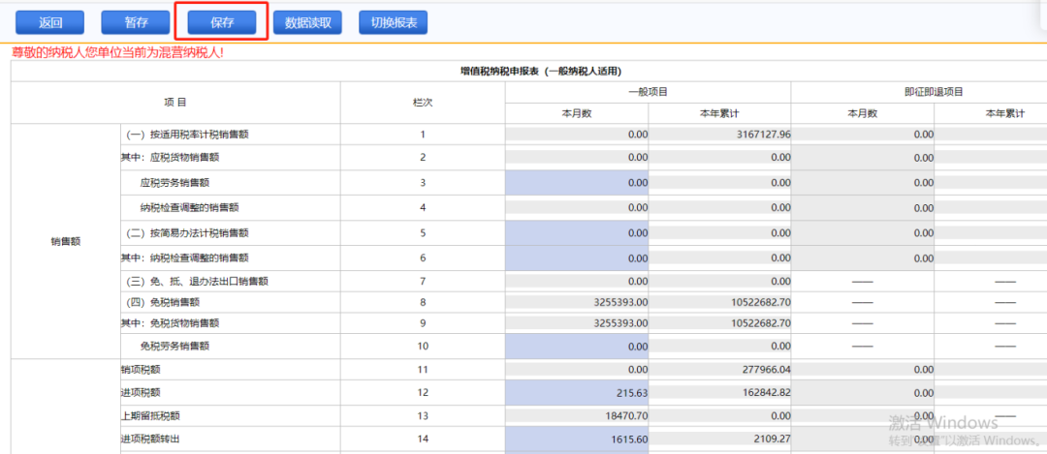The image size is (1047, 454).
Task: Click the label 销项税额
Action: [x=141, y=370]
